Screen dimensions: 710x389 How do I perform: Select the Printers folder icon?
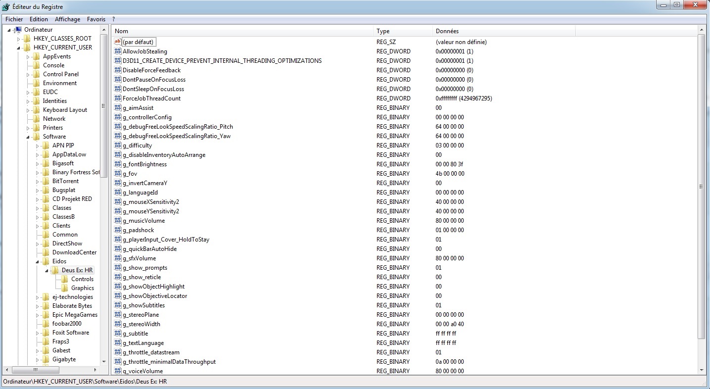click(x=37, y=128)
